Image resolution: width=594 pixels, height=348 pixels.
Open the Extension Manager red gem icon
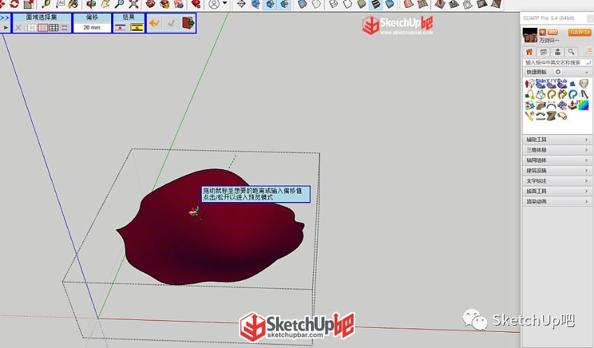point(196,3)
